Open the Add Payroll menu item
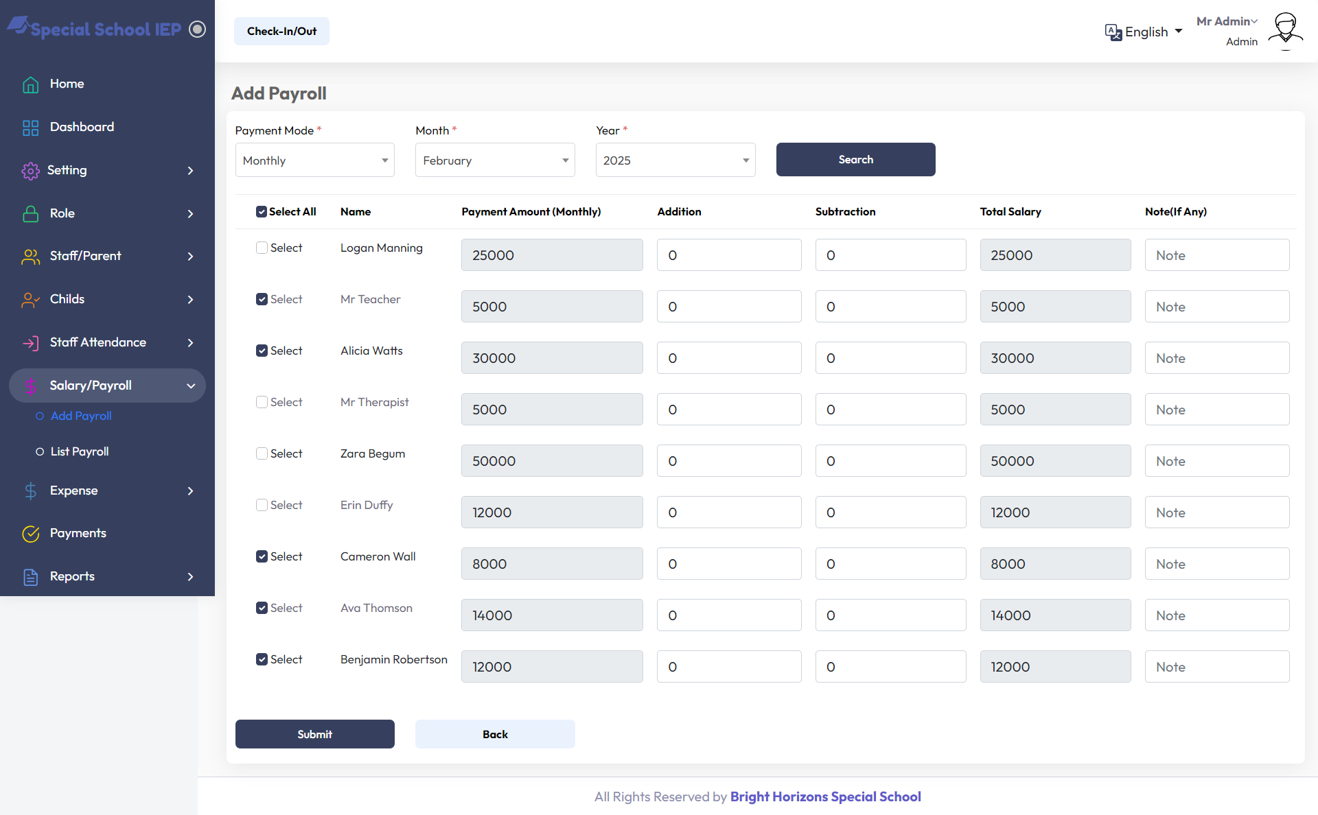The image size is (1318, 815). click(80, 416)
